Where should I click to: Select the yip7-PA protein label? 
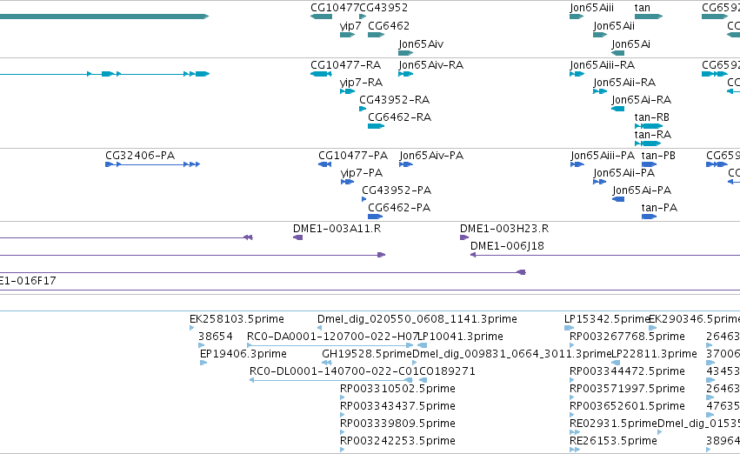click(x=362, y=173)
